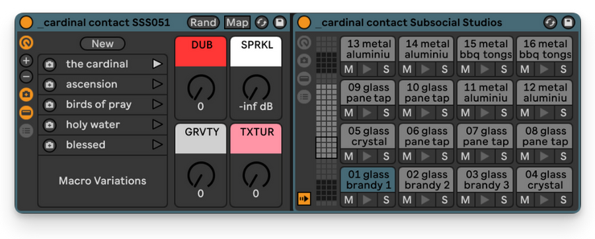Click save preset icon on Subsocial Studios rack

coord(568,23)
